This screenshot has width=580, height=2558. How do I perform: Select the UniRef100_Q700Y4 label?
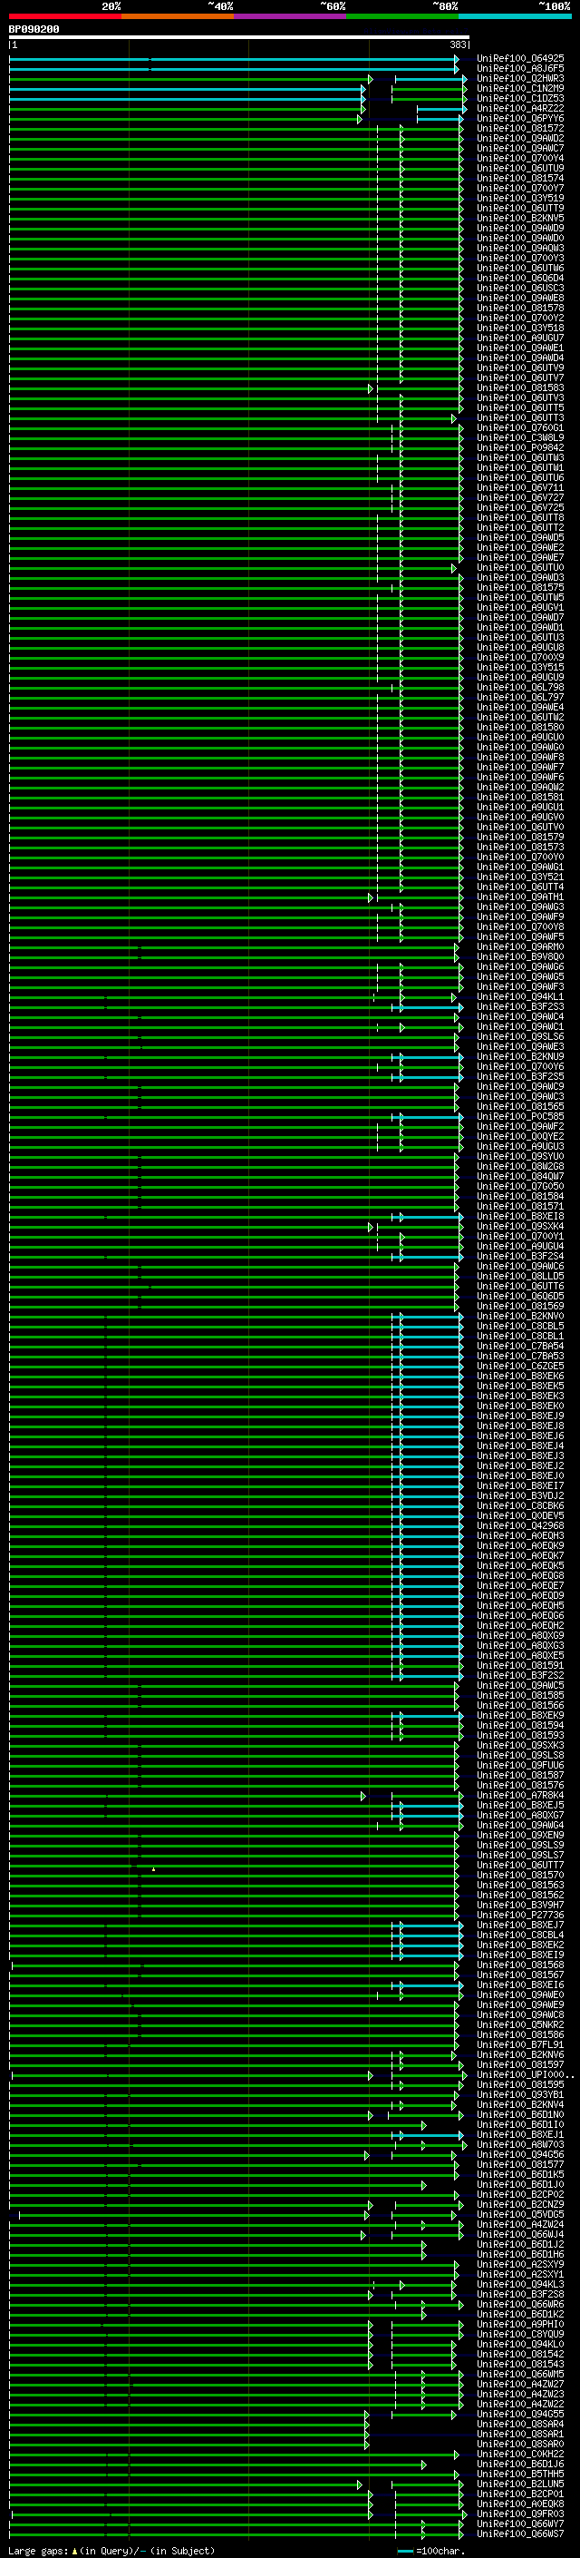(520, 158)
